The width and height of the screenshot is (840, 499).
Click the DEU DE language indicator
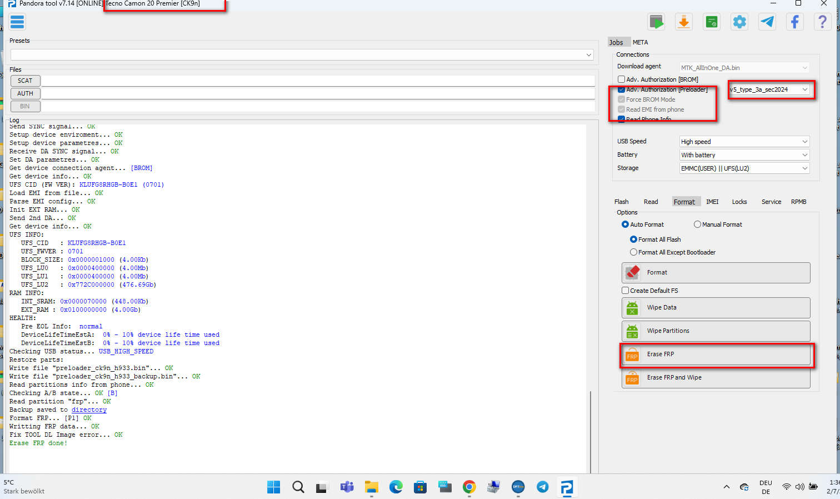point(766,487)
